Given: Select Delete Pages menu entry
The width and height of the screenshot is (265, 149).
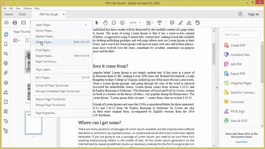Looking at the screenshot, I should click(62, 42).
